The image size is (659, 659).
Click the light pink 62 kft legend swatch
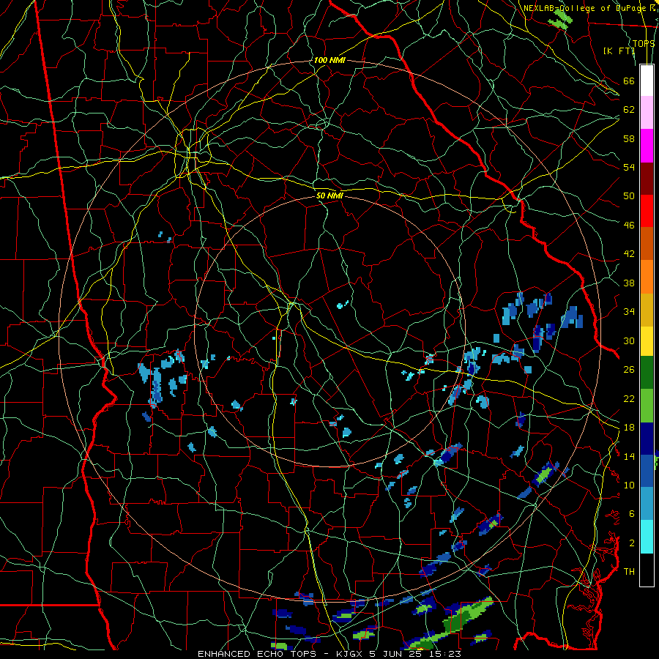click(647, 113)
